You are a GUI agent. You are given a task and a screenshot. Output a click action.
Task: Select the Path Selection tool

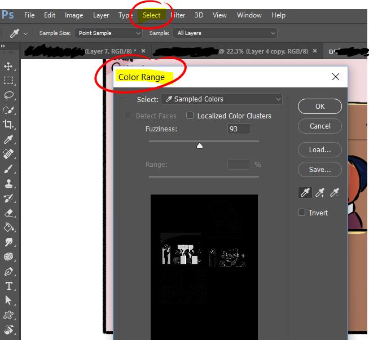point(8,301)
